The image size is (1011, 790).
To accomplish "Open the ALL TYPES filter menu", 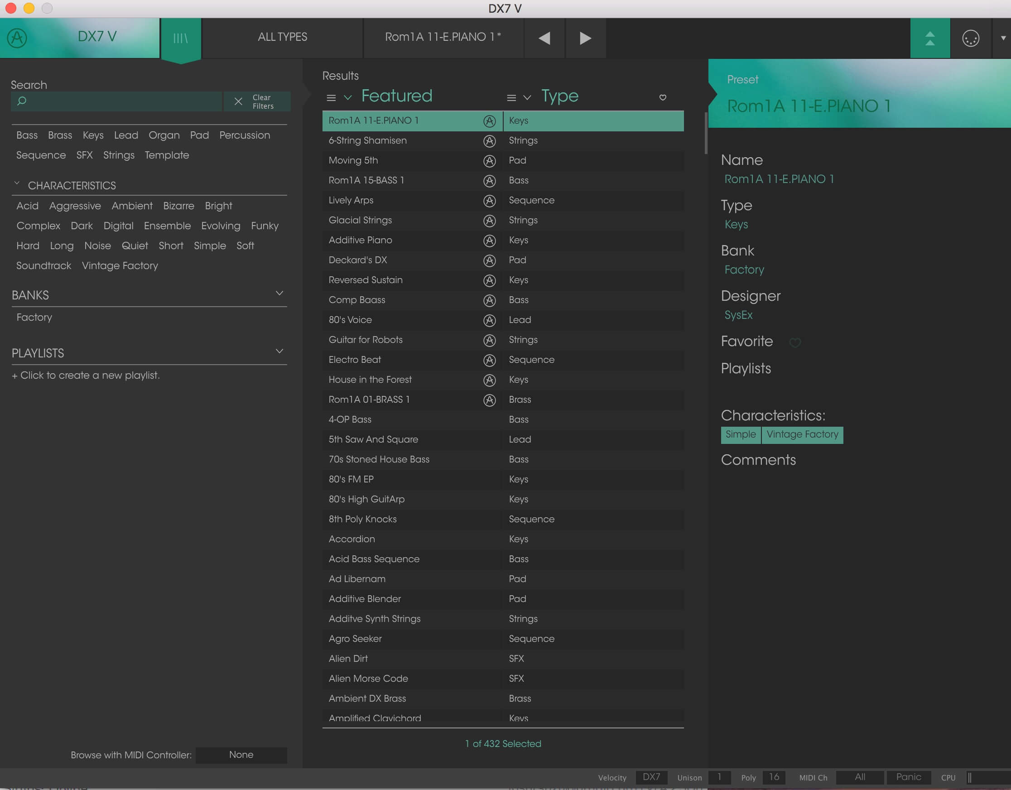I will point(282,37).
